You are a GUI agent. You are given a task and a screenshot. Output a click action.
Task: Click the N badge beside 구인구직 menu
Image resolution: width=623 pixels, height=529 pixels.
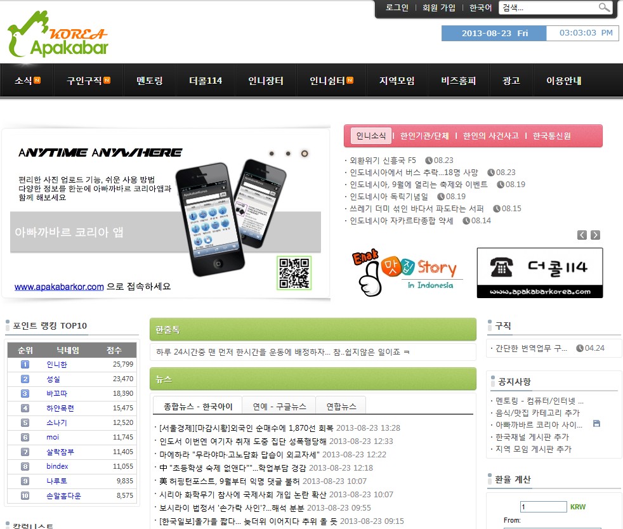click(x=107, y=80)
